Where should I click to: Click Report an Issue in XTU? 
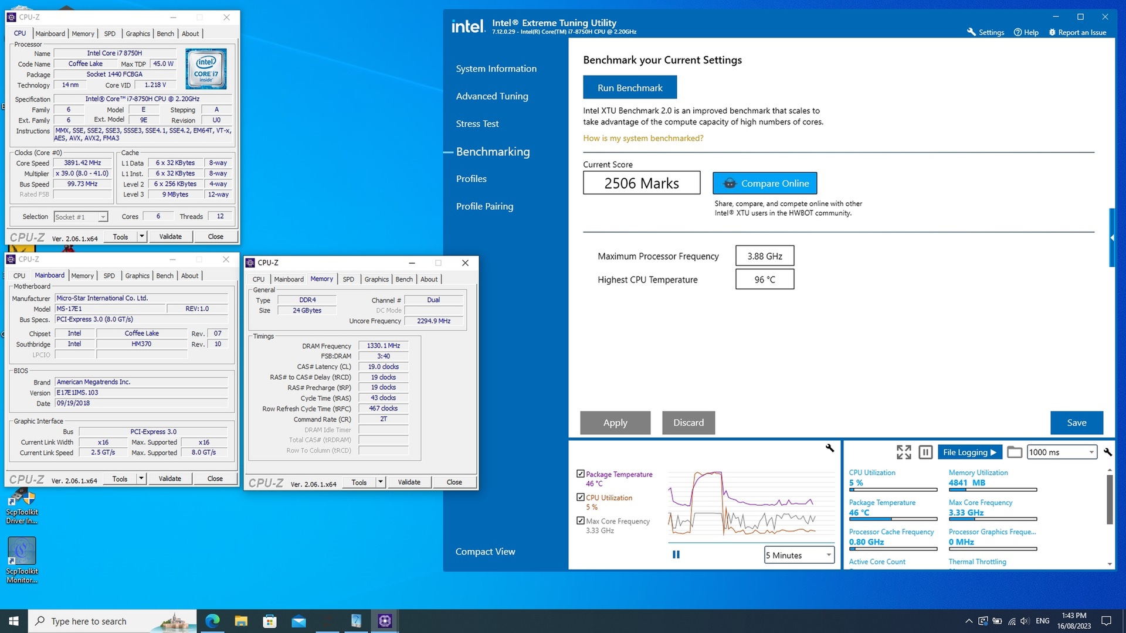click(x=1077, y=32)
